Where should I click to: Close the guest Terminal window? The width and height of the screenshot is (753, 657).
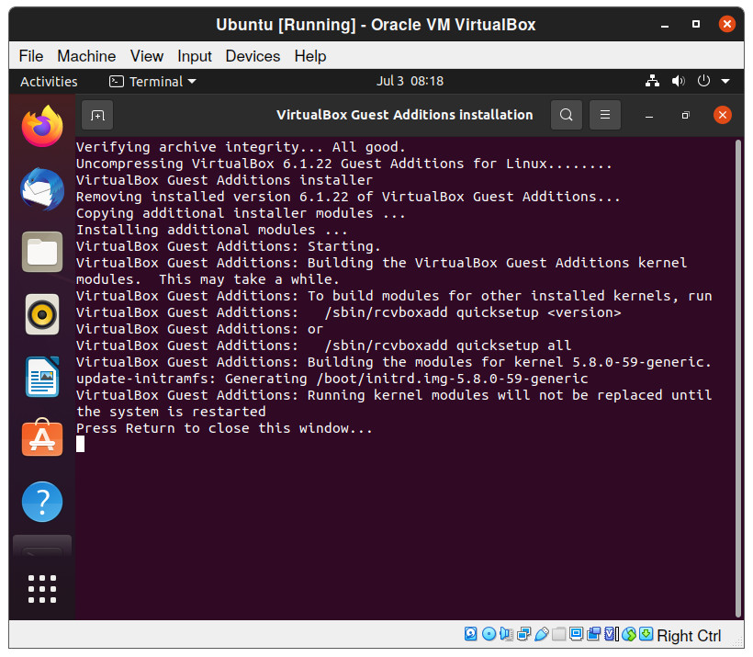[x=723, y=116]
